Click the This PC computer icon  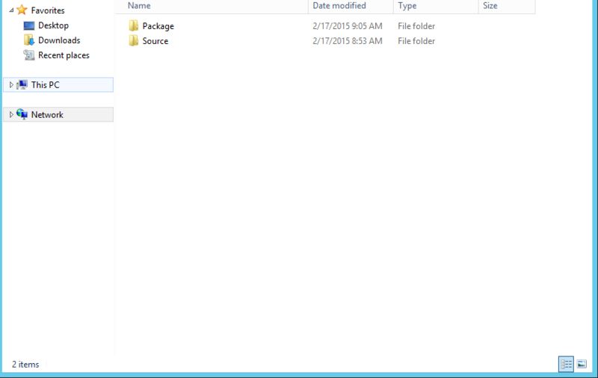[22, 85]
